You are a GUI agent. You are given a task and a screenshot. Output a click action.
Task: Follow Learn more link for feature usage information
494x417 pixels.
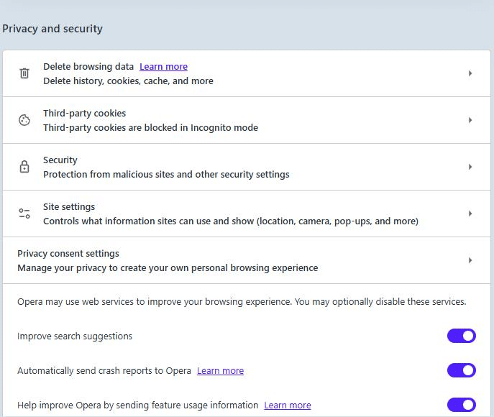click(x=288, y=405)
